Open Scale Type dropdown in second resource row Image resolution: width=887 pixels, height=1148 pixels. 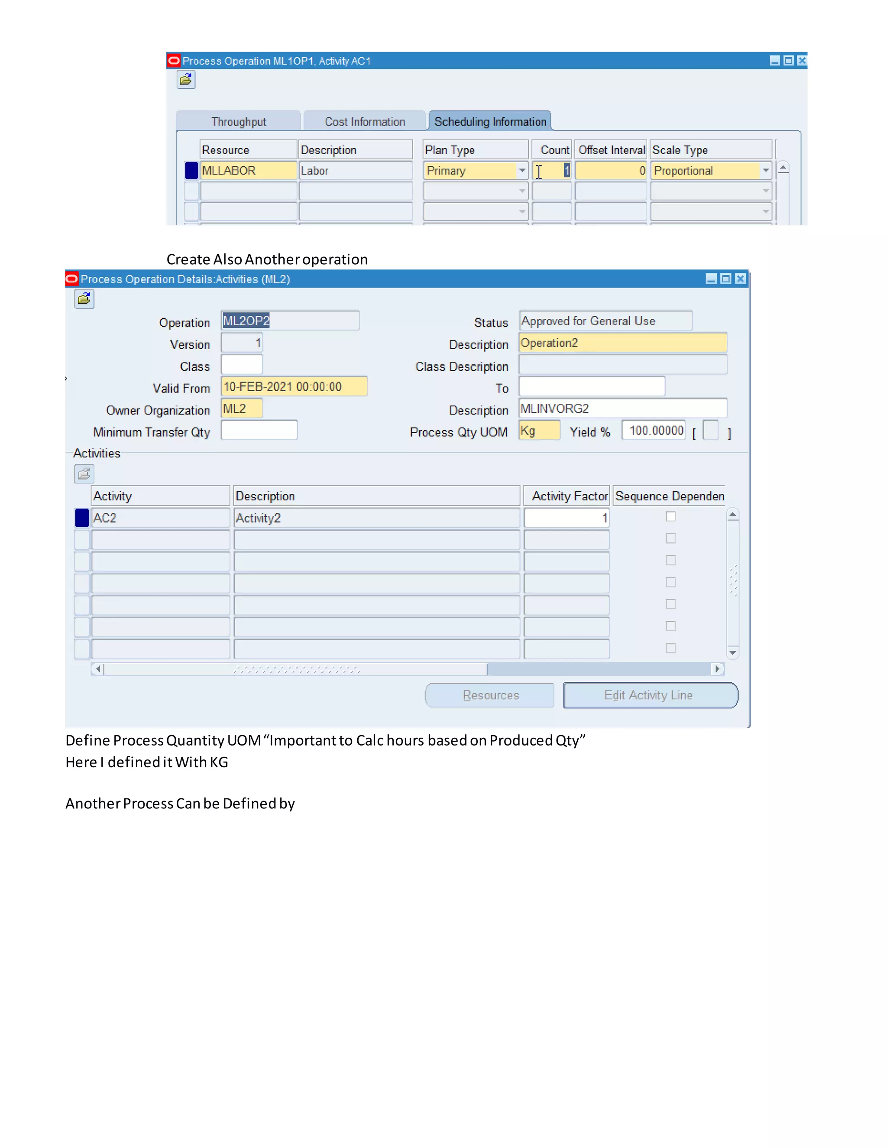tap(766, 191)
